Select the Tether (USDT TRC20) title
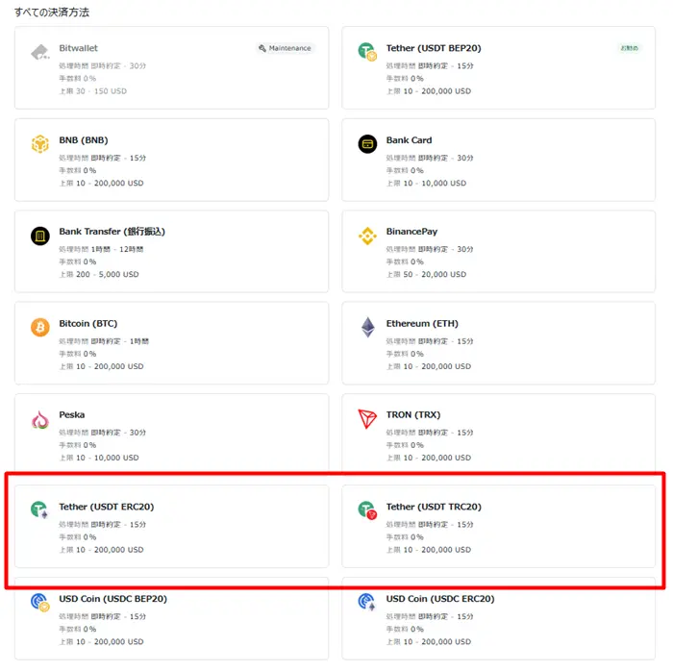Image resolution: width=673 pixels, height=671 pixels. pyautogui.click(x=434, y=507)
